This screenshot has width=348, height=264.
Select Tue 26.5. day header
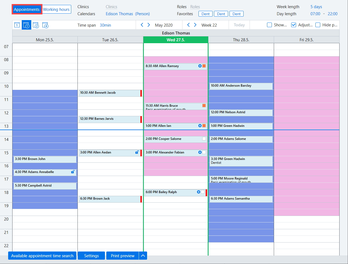(x=110, y=40)
